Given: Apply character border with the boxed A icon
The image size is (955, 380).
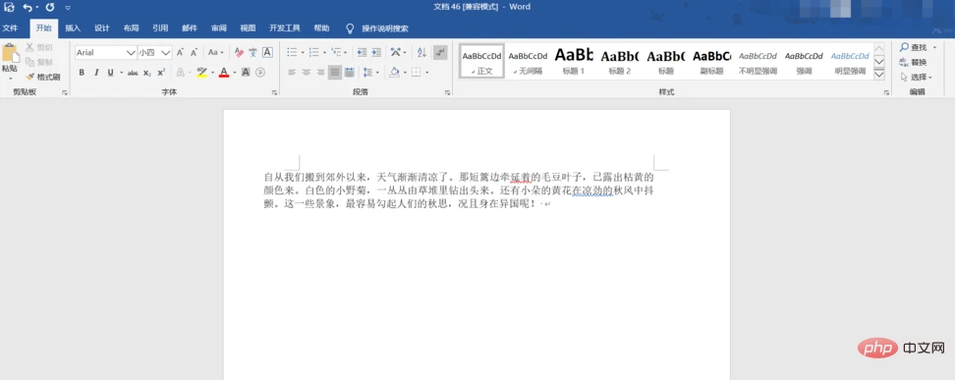Looking at the screenshot, I should tap(267, 53).
